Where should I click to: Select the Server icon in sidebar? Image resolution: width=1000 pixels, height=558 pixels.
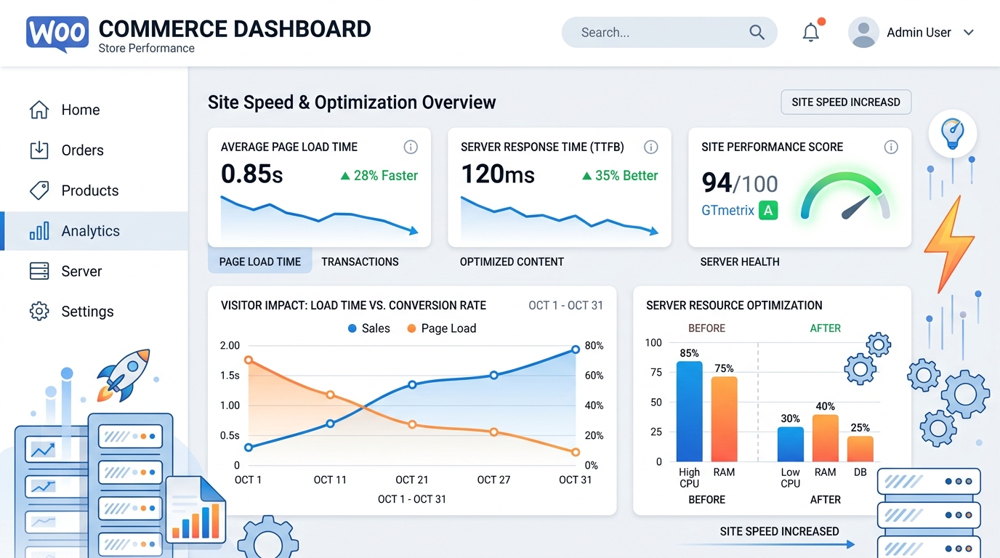pyautogui.click(x=39, y=271)
